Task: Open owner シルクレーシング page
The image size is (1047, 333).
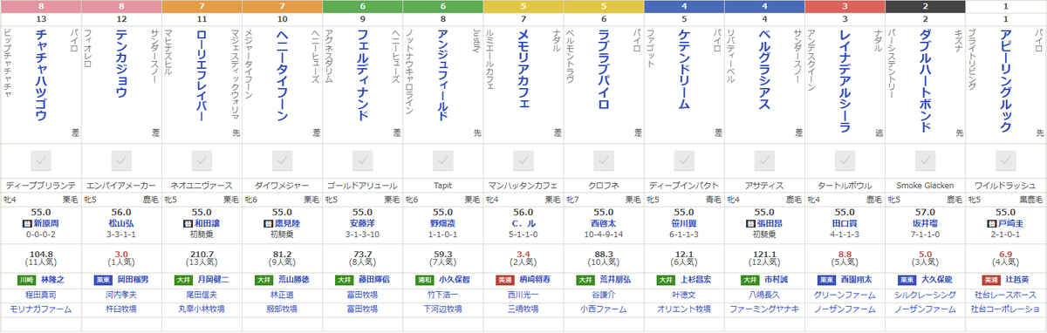Action: coord(926,295)
